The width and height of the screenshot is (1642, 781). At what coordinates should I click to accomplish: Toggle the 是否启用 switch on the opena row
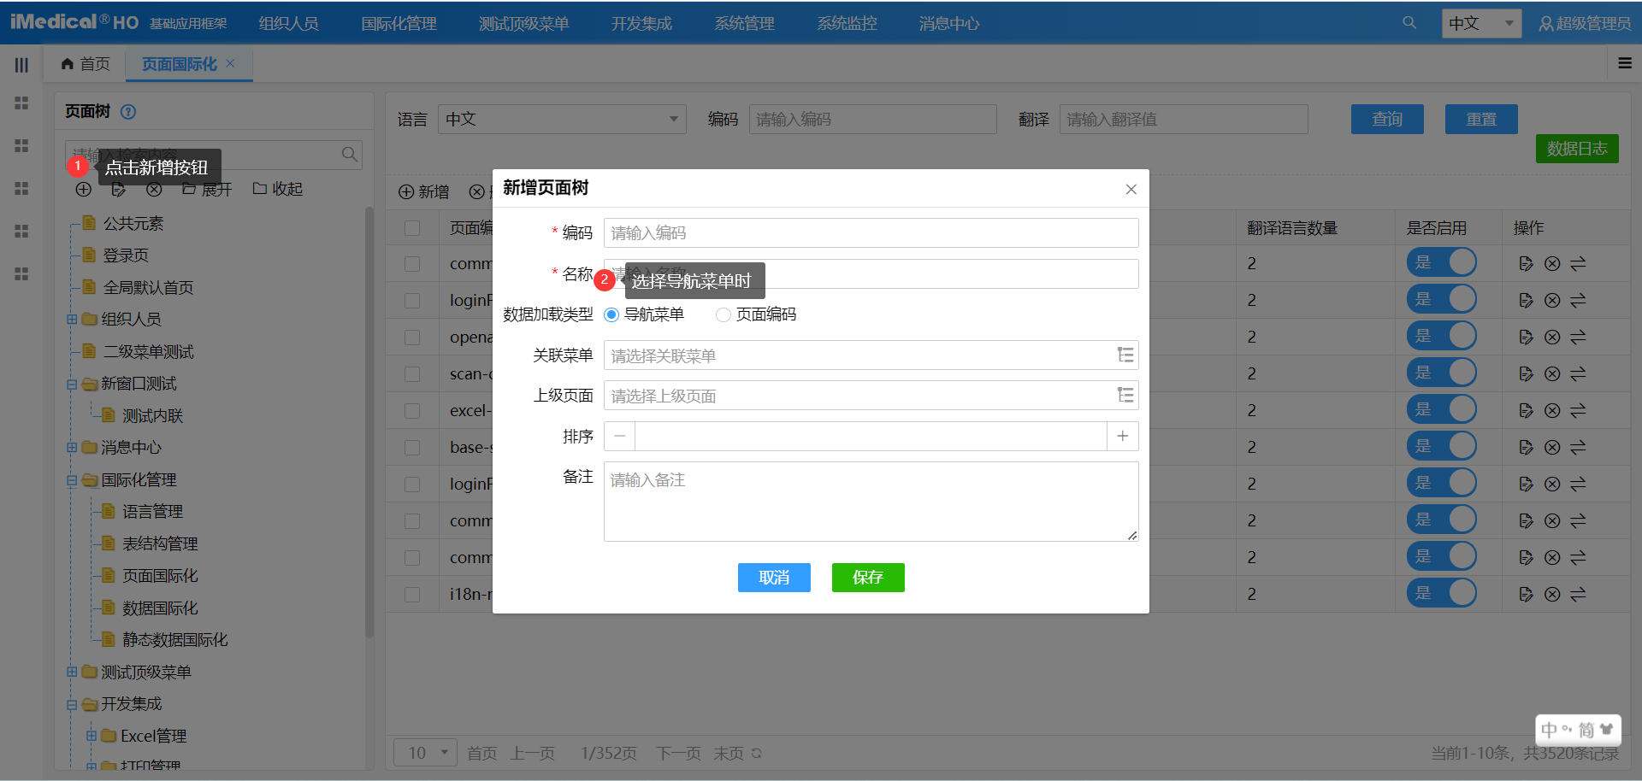click(1442, 336)
